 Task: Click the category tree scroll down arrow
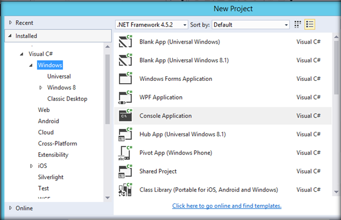pos(108,197)
